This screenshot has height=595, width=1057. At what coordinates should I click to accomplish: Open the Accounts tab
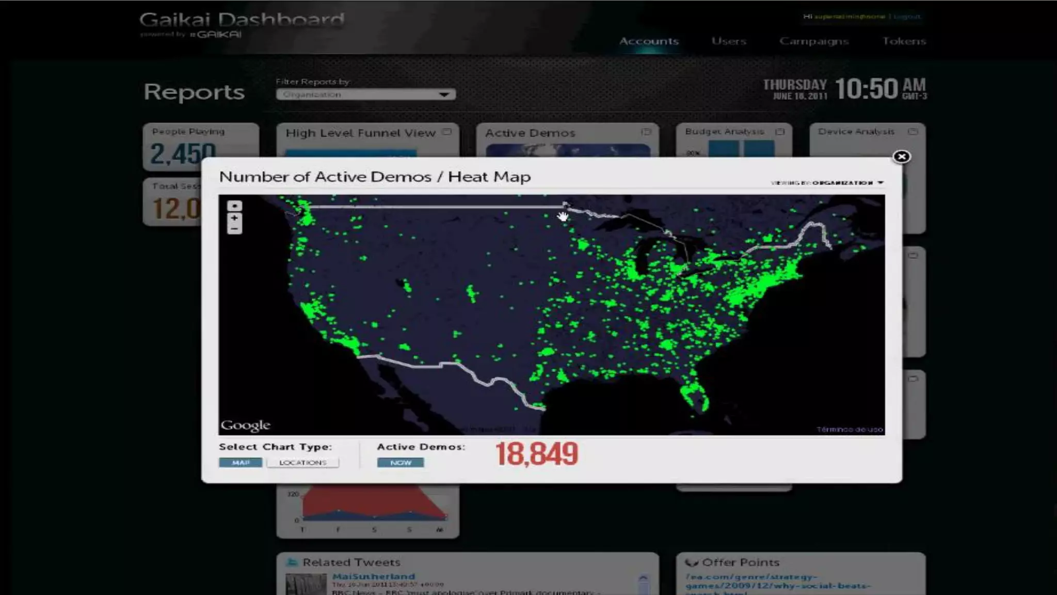point(649,41)
